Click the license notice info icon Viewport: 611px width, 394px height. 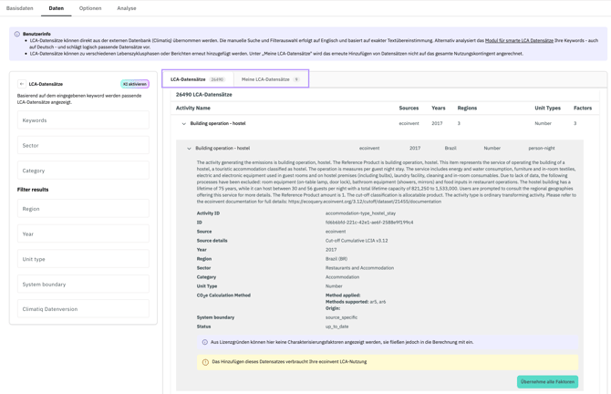coord(205,342)
